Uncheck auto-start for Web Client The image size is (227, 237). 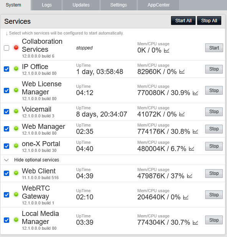(x=7, y=173)
